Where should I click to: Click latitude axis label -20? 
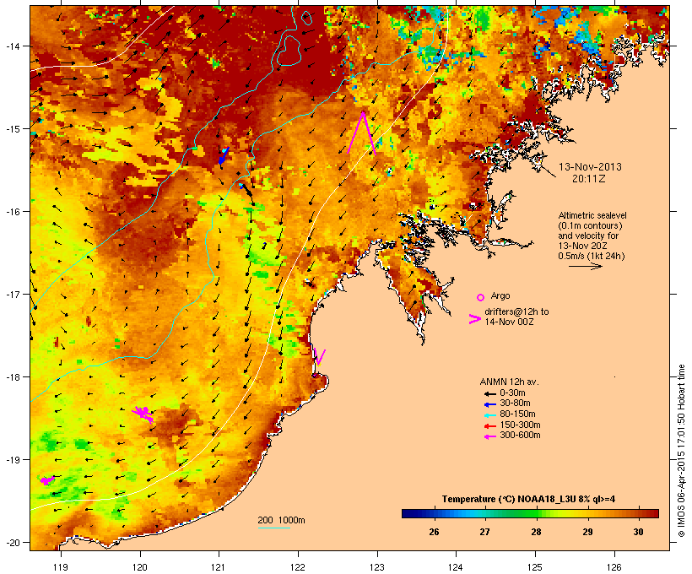pos(13,542)
